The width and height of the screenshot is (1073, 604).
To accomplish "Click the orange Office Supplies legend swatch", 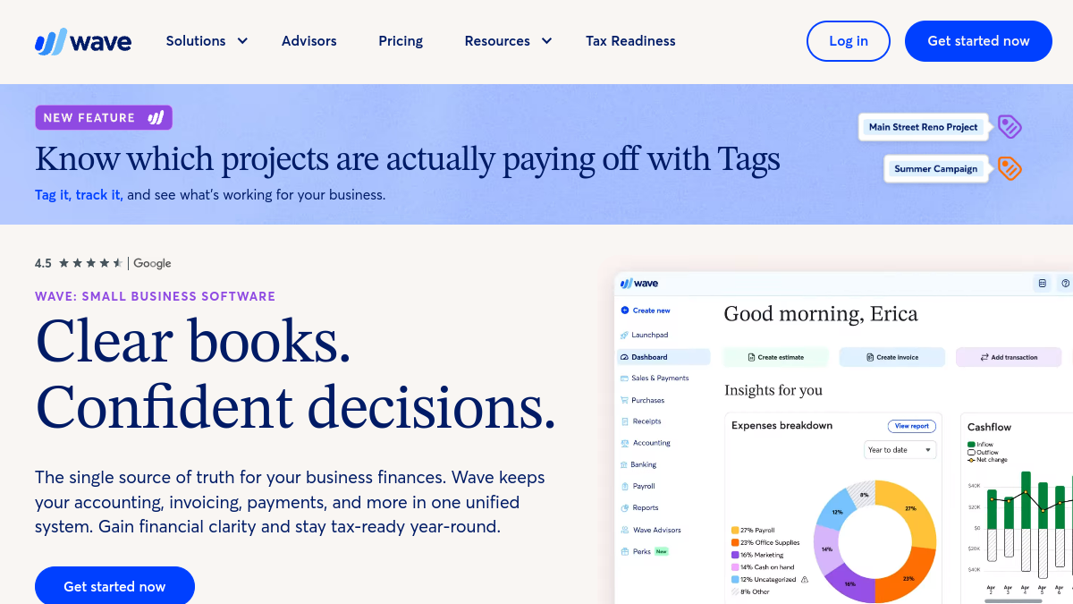I will pyautogui.click(x=735, y=542).
